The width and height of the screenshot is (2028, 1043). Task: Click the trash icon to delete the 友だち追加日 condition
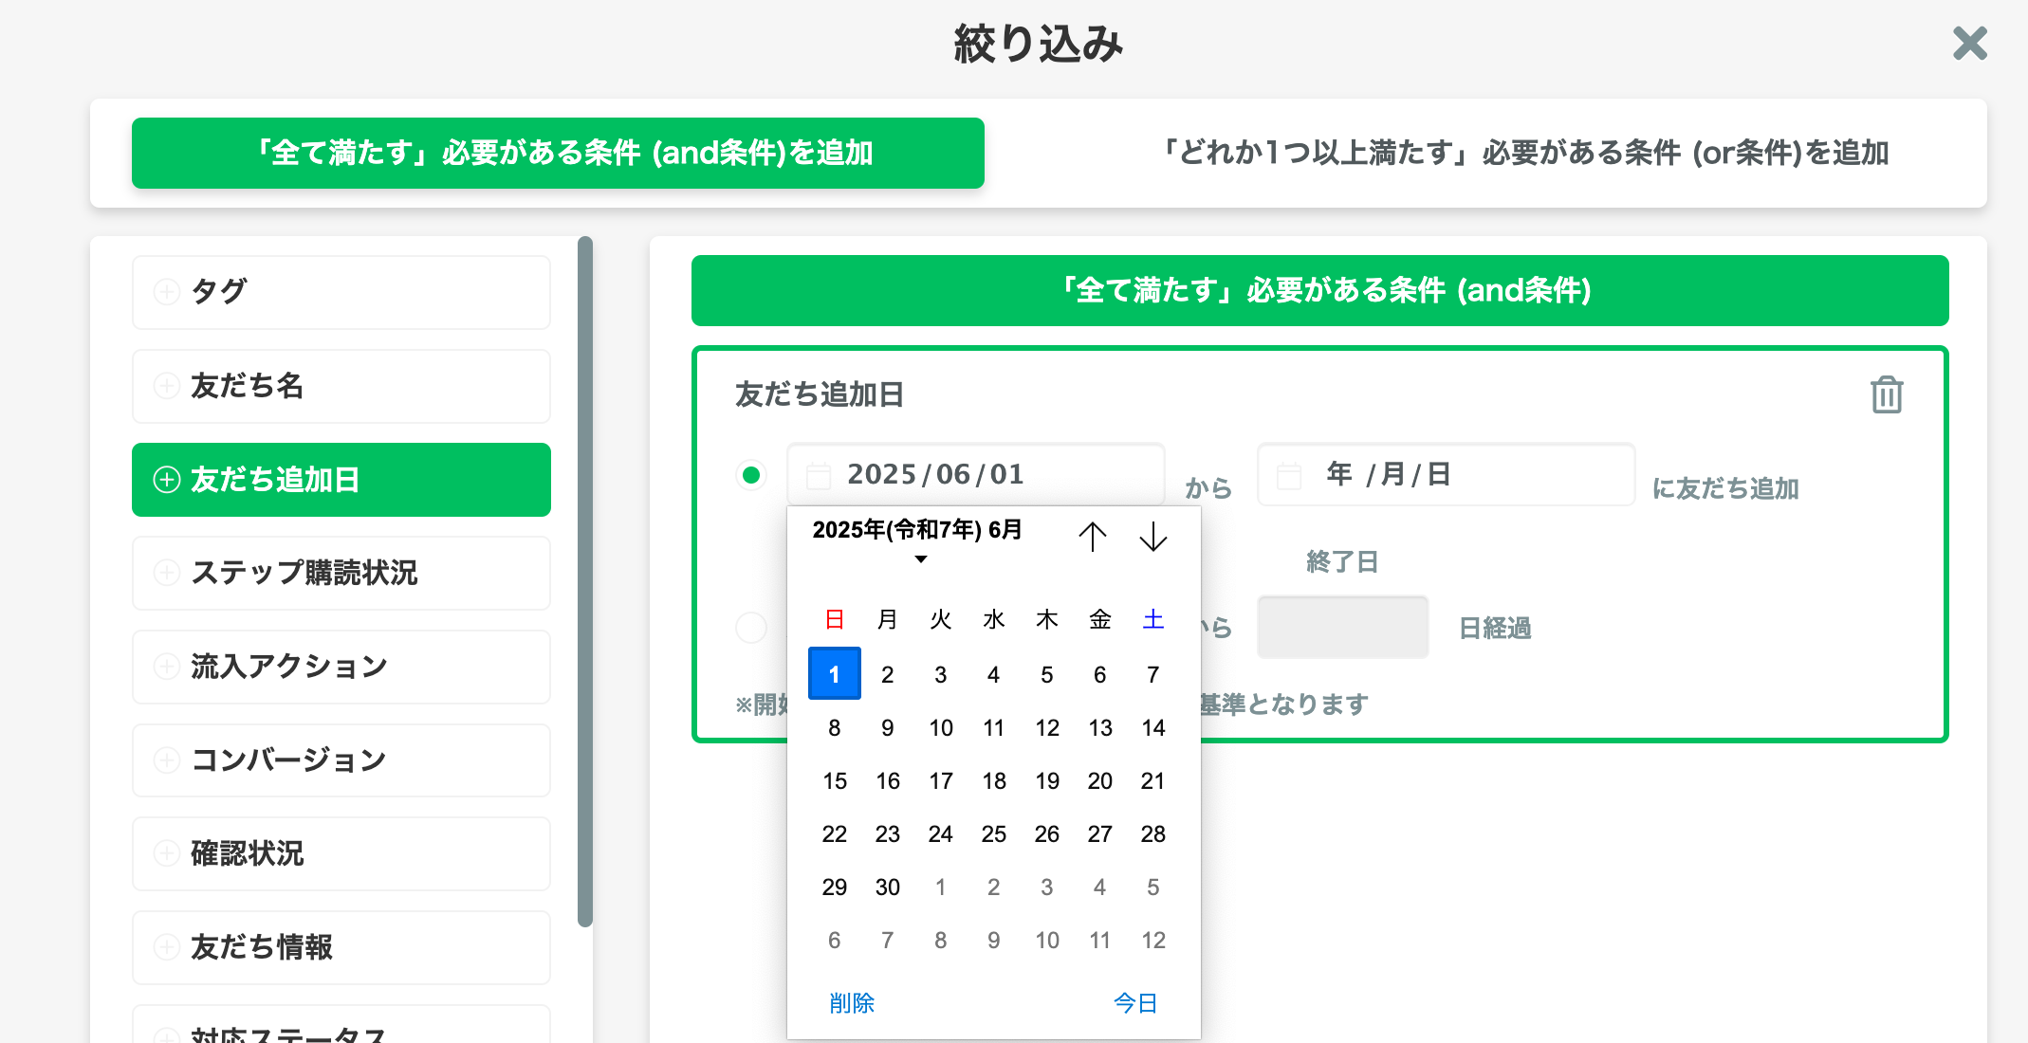[x=1886, y=394]
